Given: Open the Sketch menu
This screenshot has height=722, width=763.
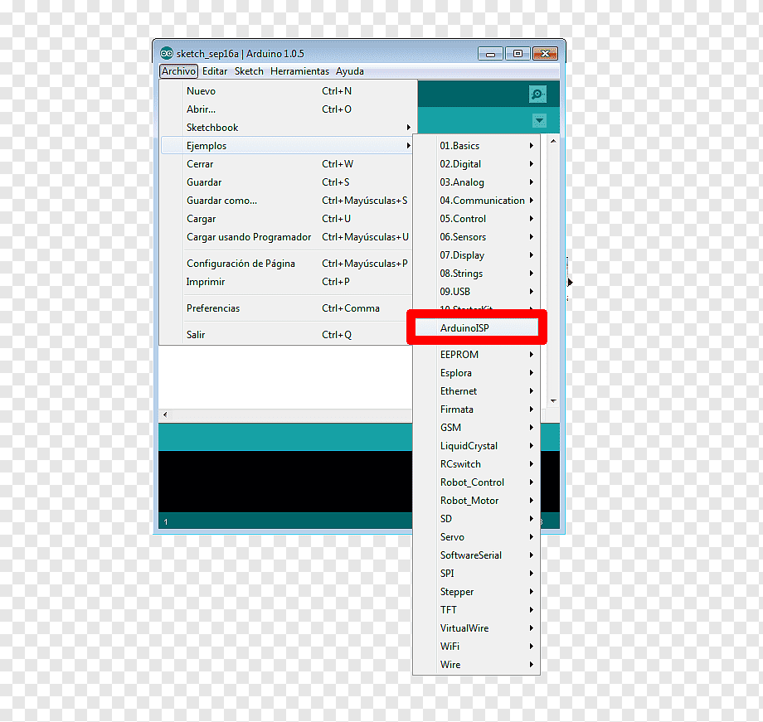Looking at the screenshot, I should click(x=249, y=71).
